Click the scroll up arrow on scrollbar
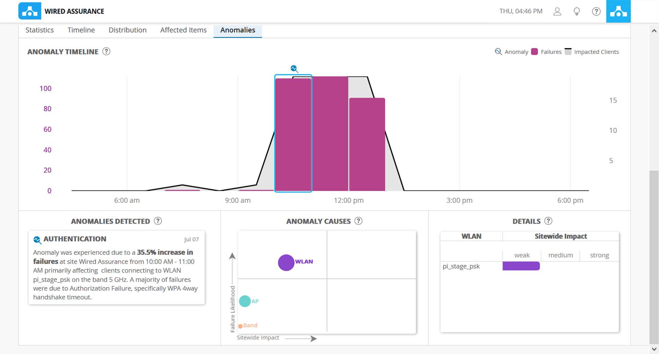The width and height of the screenshot is (659, 354). pyautogui.click(x=654, y=31)
